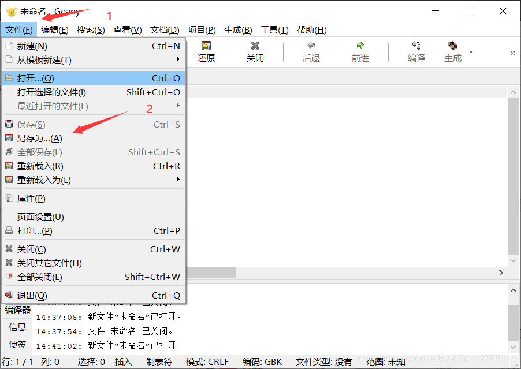Click the folder icon next to 打开
521x369 pixels.
click(x=9, y=78)
